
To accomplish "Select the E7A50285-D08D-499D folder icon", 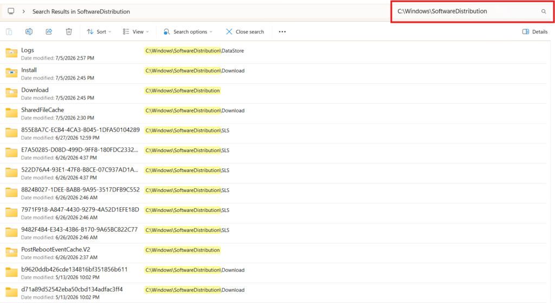I will tap(11, 153).
